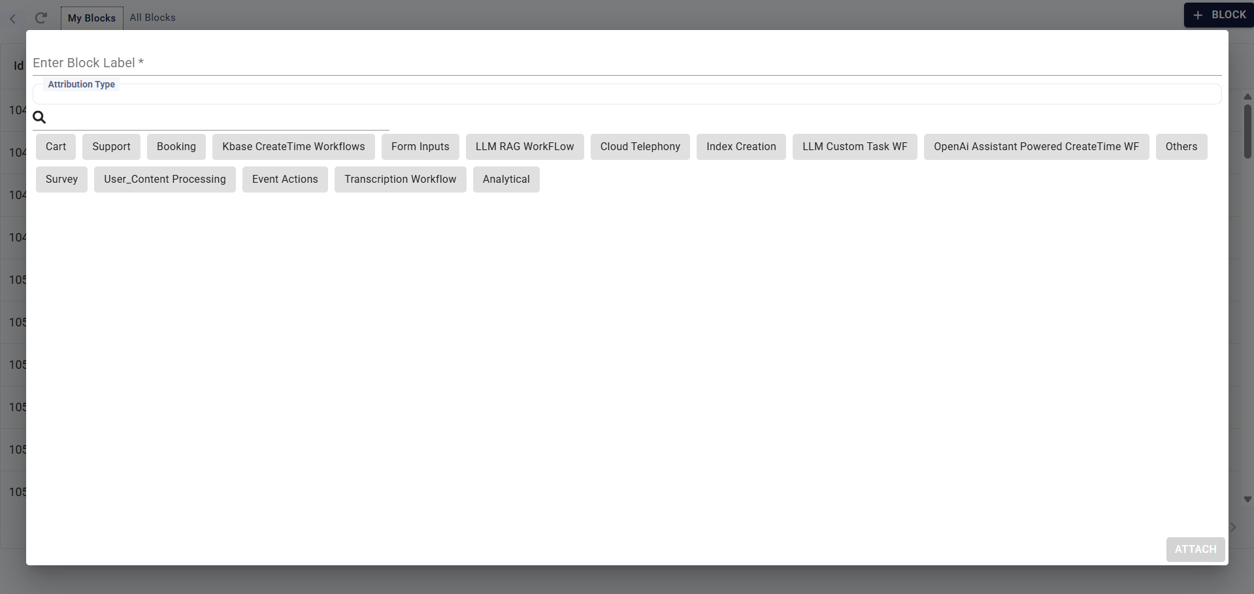Select User_Content Processing chip
Viewport: 1254px width, 594px height.
point(165,180)
